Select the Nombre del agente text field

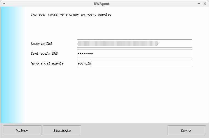(135, 63)
